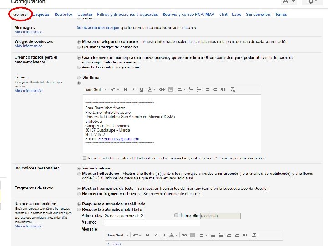Click the Último día optional date field
The image size is (328, 246).
pyautogui.click(x=220, y=216)
